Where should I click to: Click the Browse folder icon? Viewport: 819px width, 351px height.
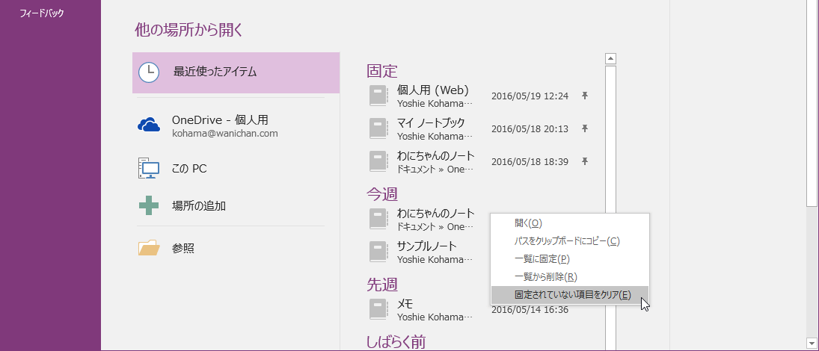149,247
